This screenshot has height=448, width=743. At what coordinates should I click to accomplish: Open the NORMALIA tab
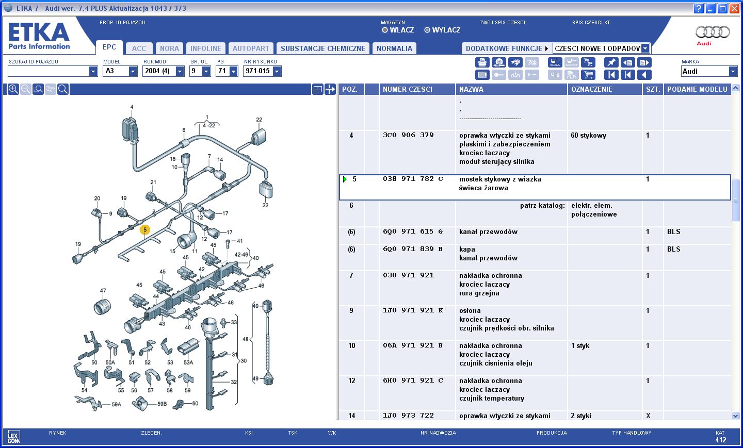(x=394, y=48)
